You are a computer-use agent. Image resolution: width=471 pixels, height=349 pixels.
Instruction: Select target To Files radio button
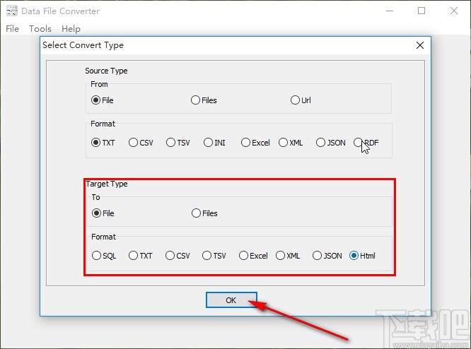pos(204,213)
